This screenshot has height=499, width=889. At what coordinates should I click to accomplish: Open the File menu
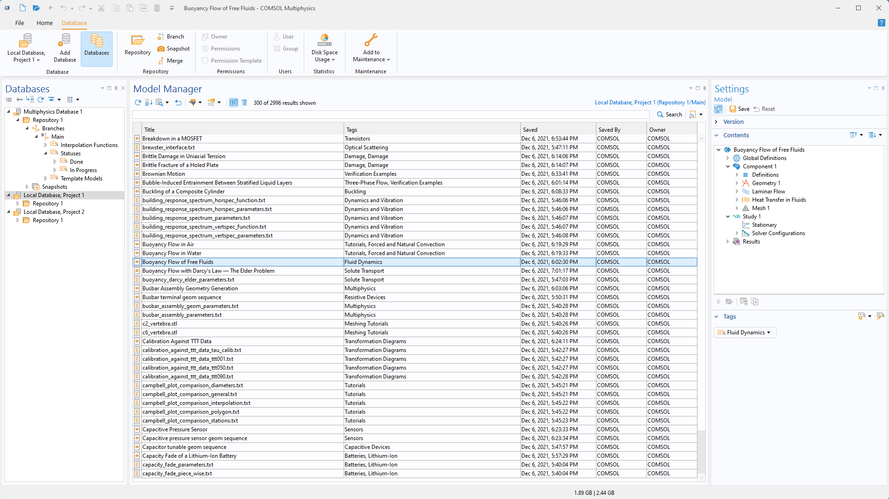click(19, 23)
